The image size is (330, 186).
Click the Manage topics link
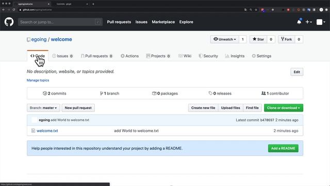38,81
